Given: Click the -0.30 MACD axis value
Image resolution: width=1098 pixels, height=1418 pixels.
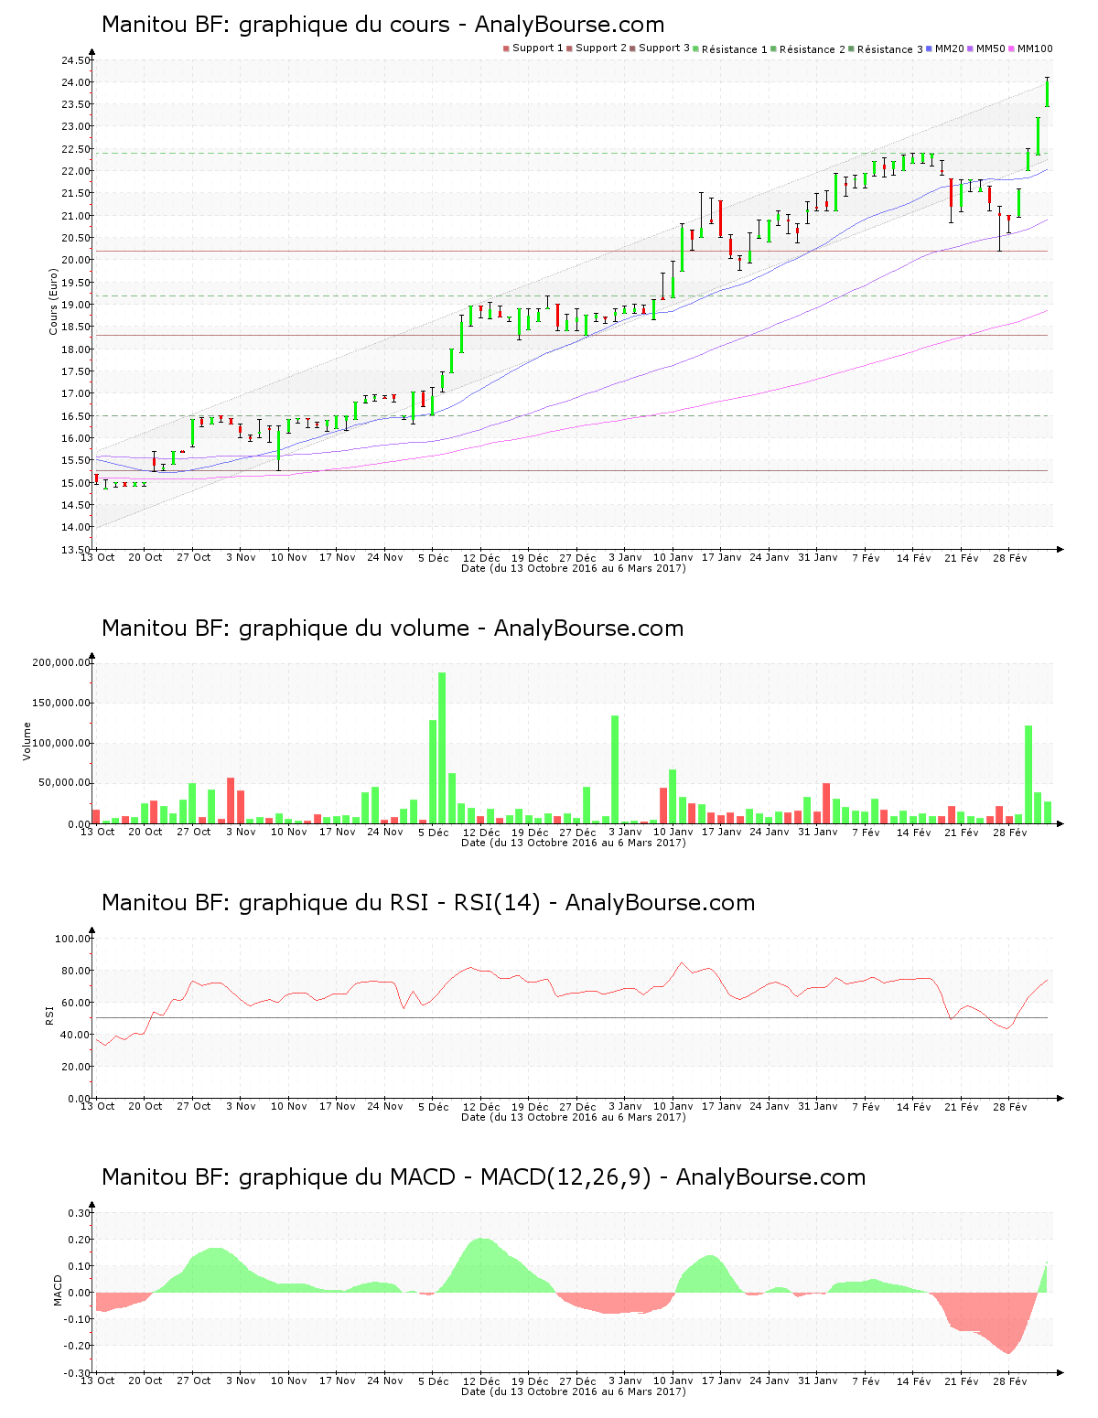Looking at the screenshot, I should 78,1373.
